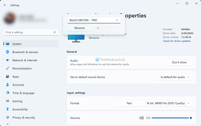Image resolution: width=201 pixels, height=126 pixels.
Task: Test the input format
Action: tap(129, 103)
